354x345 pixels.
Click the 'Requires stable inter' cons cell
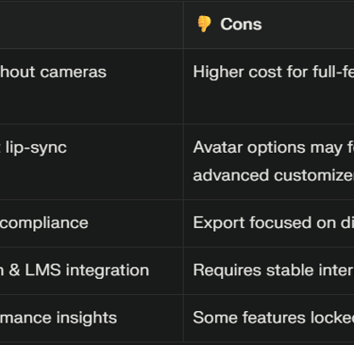[x=269, y=271]
